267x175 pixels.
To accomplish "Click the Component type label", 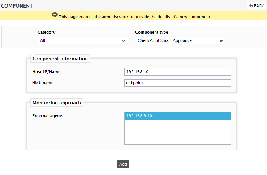I will click(151, 33).
